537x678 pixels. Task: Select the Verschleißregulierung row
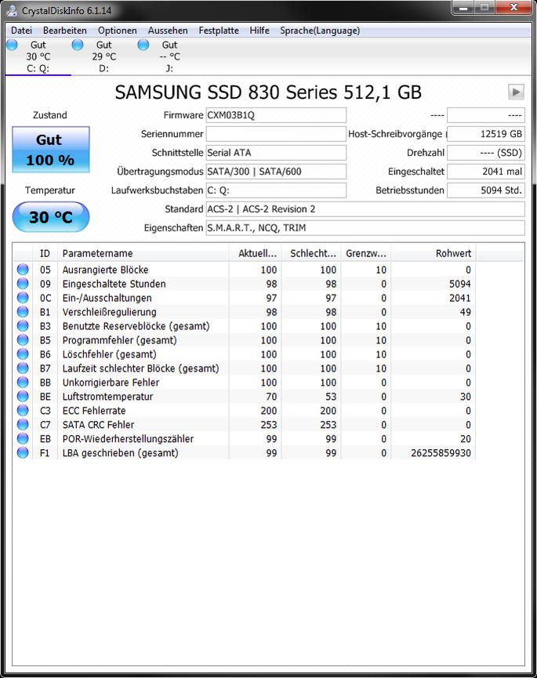tap(245, 312)
